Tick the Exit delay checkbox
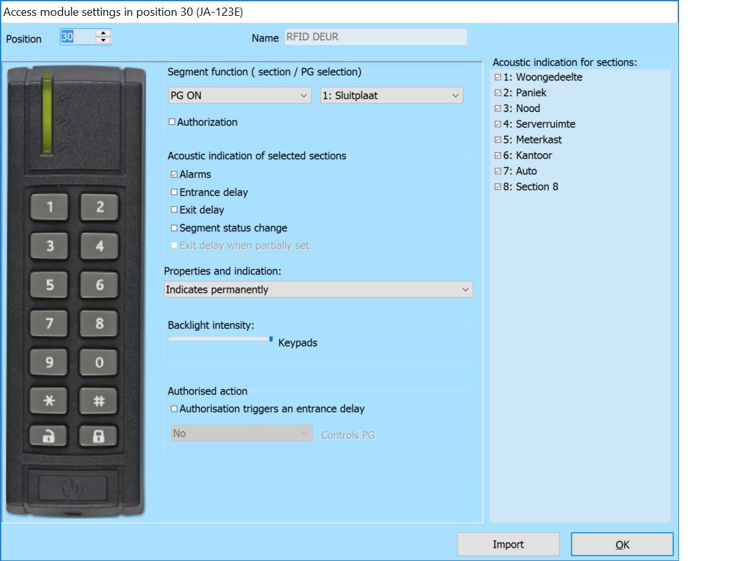729x561 pixels. click(x=174, y=209)
